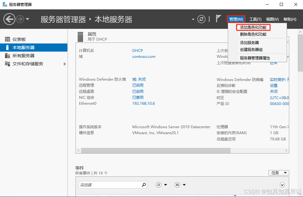This screenshot has height=197, width=303.
Task: Click NIC 组合 已禁用 link
Action: (138, 97)
